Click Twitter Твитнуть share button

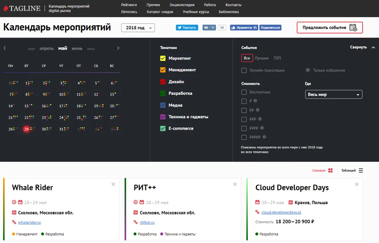(x=187, y=28)
